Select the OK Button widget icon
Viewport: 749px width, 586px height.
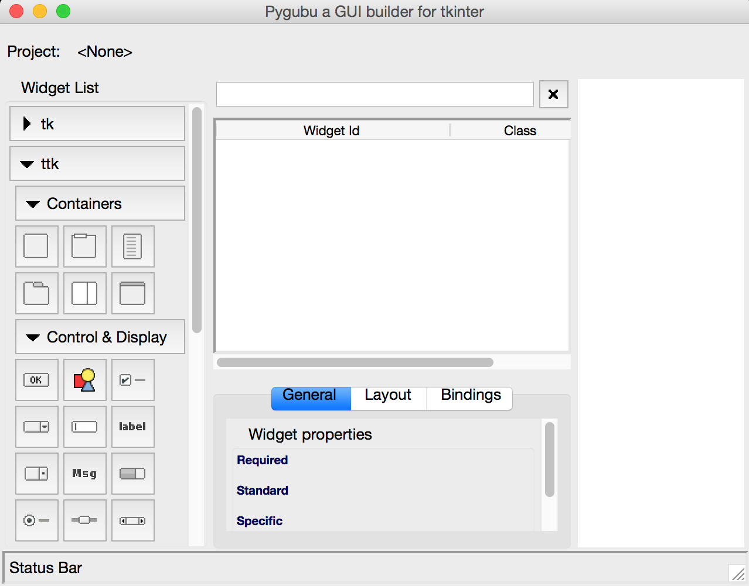click(x=36, y=380)
